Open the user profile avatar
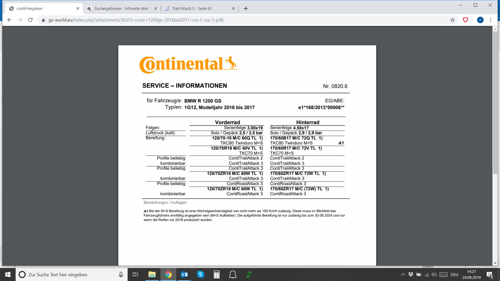 click(480, 20)
